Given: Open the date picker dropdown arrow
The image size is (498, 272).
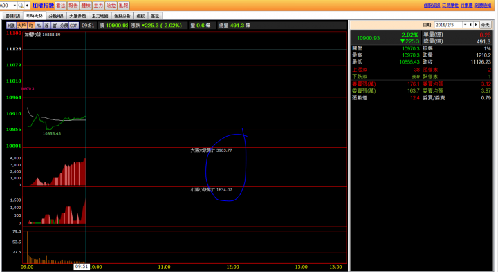Looking at the screenshot, I should (x=465, y=25).
